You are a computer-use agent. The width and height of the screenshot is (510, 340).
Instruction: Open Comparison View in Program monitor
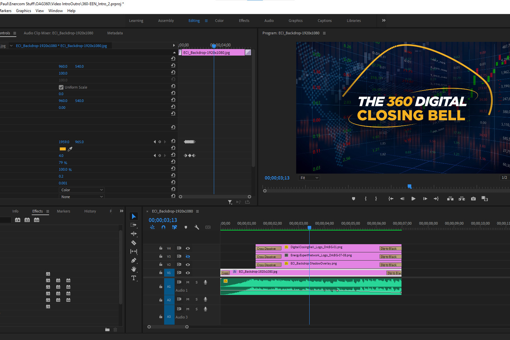(x=484, y=199)
